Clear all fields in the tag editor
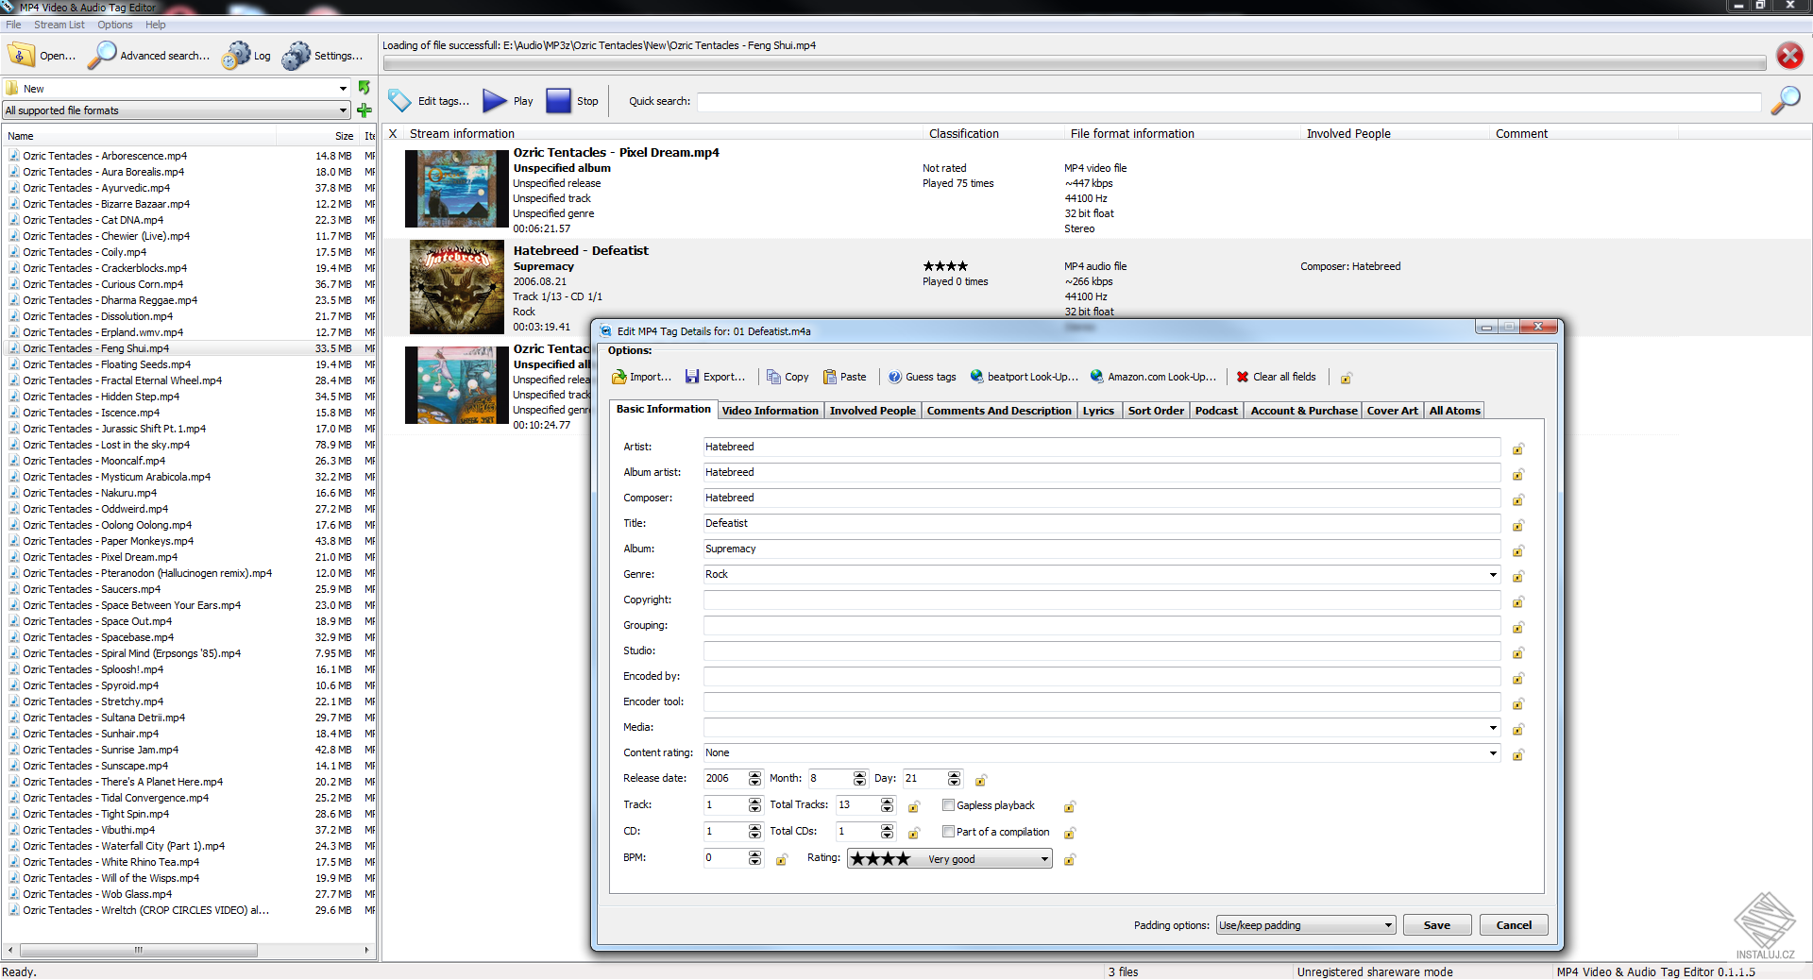1813x980 pixels. coord(1276,377)
